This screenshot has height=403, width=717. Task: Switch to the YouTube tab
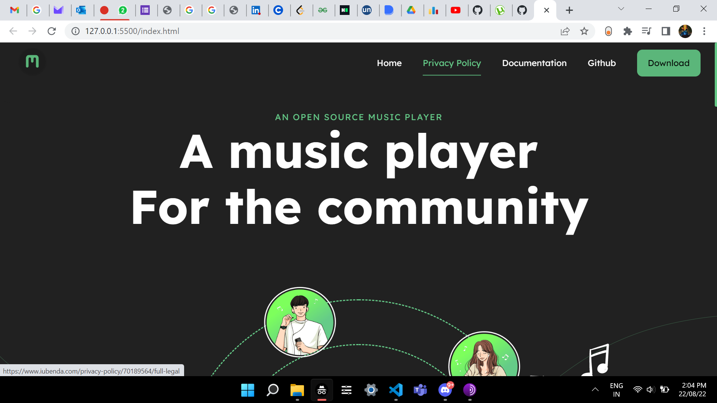tap(455, 10)
